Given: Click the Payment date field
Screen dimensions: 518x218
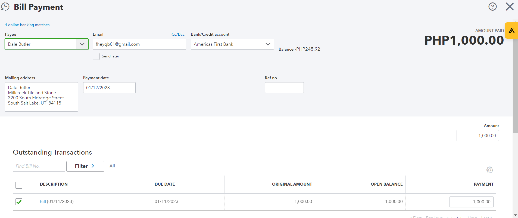Looking at the screenshot, I should click(109, 88).
